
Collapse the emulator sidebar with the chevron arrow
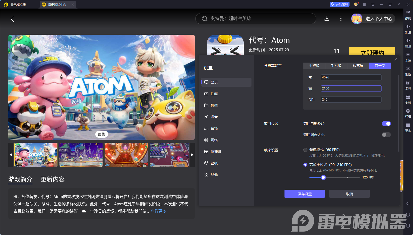pos(408,4)
